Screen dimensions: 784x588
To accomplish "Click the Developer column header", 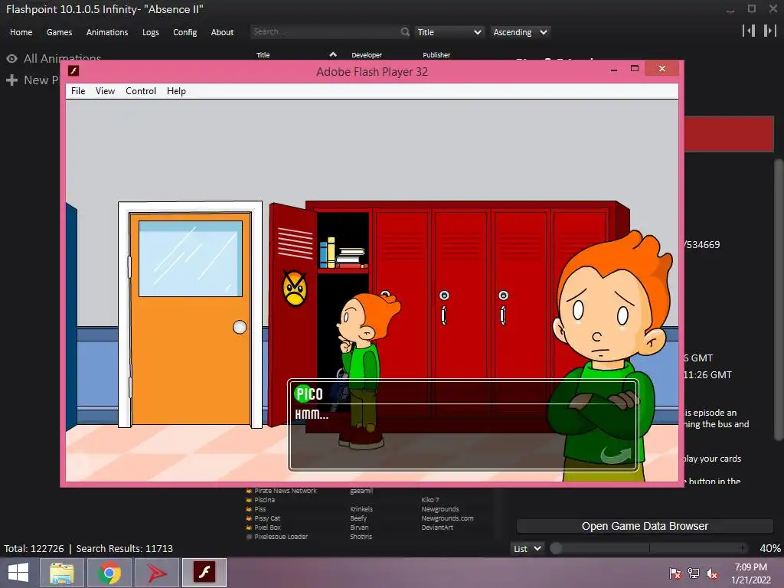I will pyautogui.click(x=367, y=55).
